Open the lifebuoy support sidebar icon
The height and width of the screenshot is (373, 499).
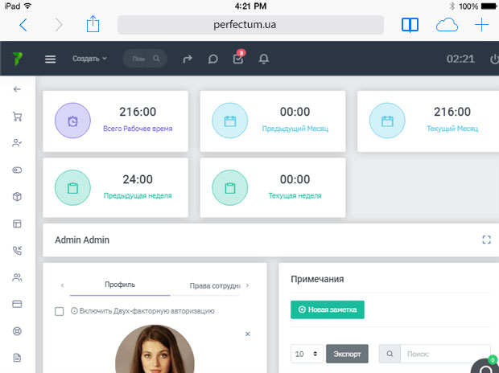point(17,331)
